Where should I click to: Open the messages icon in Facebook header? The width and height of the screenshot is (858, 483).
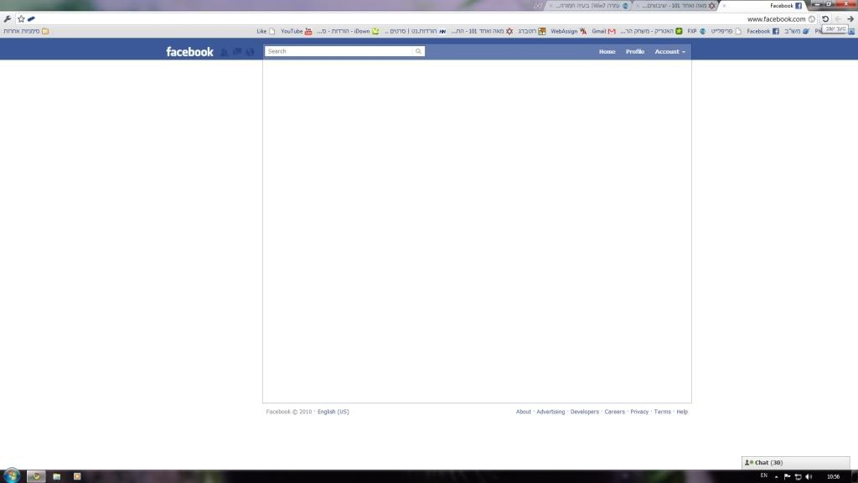(237, 51)
